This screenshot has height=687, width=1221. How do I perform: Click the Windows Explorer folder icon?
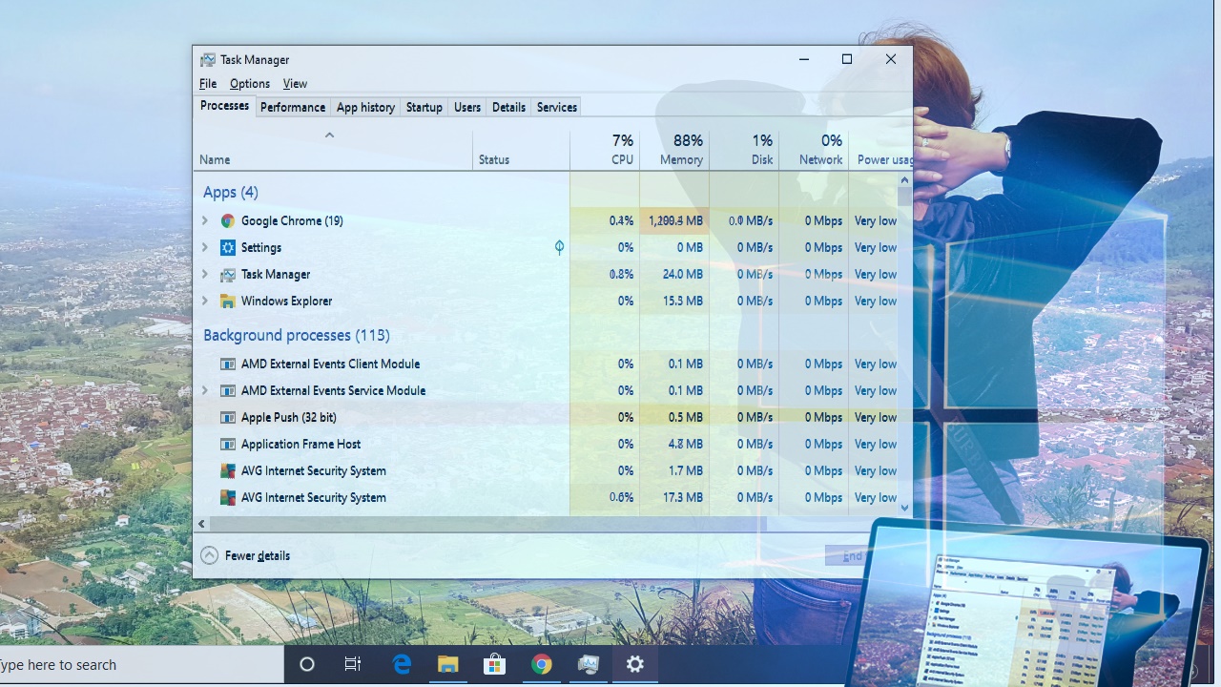[227, 301]
